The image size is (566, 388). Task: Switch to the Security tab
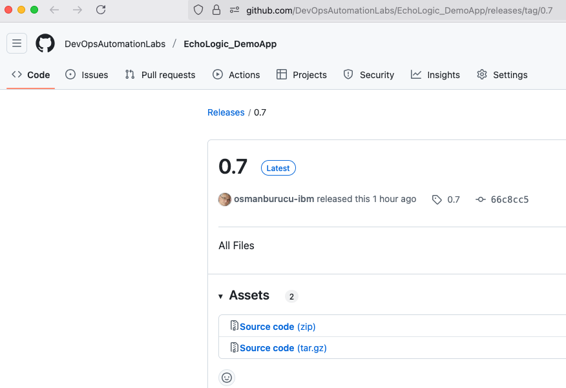(368, 75)
